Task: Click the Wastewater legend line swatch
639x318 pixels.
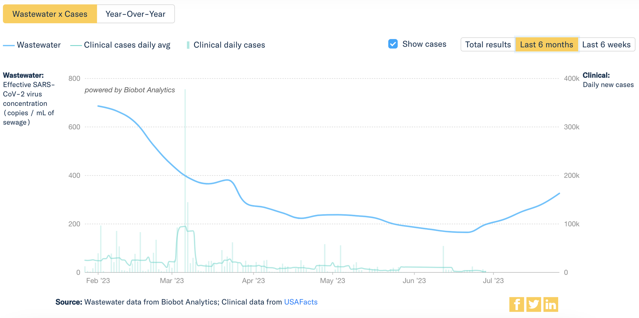Action: coord(9,45)
